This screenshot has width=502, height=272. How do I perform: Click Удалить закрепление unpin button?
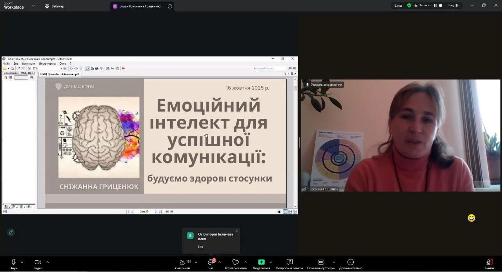pos(324,85)
